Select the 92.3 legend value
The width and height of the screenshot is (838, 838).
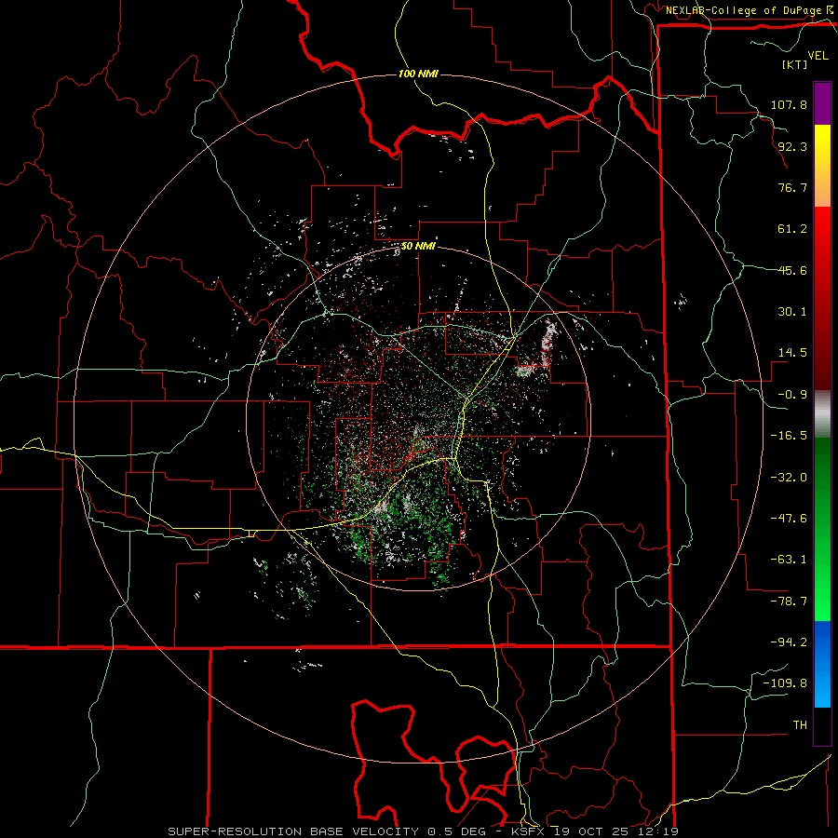[792, 146]
